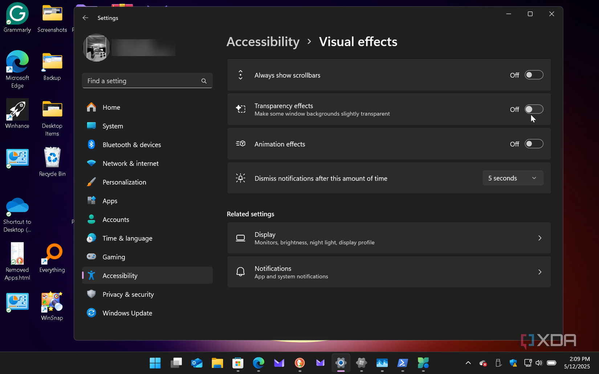Select the Personalization paintbrush icon

pos(91,182)
